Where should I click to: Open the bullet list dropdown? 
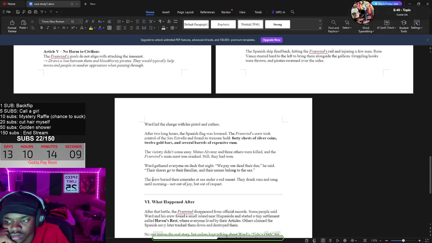122,22
